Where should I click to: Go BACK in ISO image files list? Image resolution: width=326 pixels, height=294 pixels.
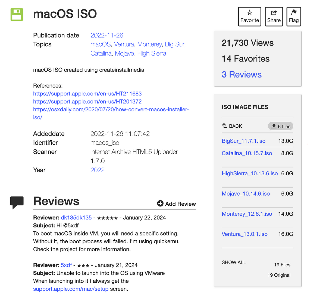click(232, 126)
